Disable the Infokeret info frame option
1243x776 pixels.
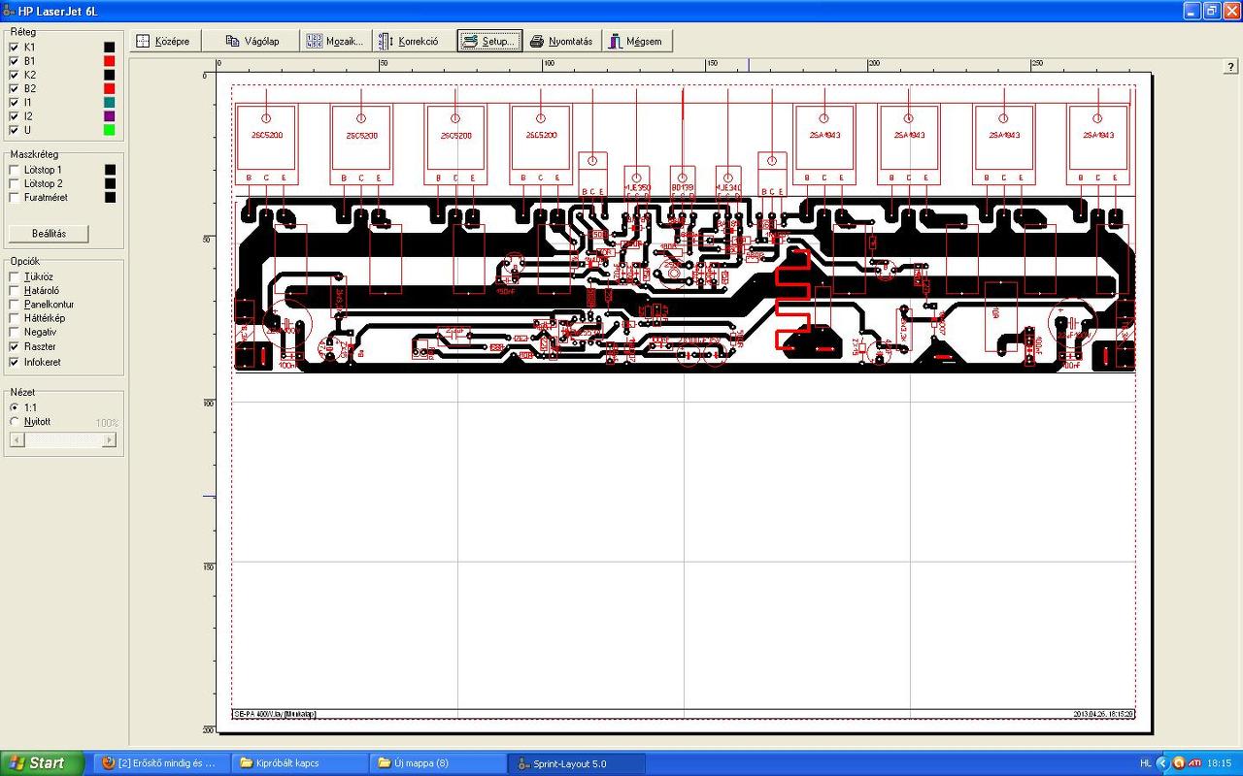[14, 362]
